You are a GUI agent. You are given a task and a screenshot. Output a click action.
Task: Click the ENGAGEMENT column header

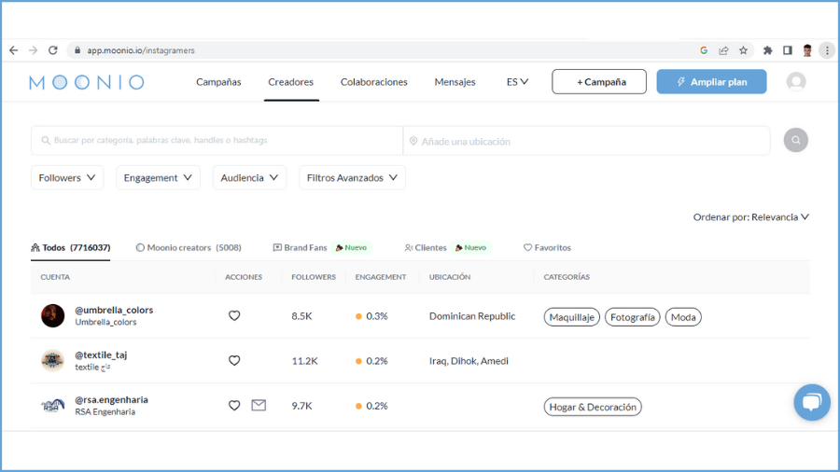tap(381, 277)
